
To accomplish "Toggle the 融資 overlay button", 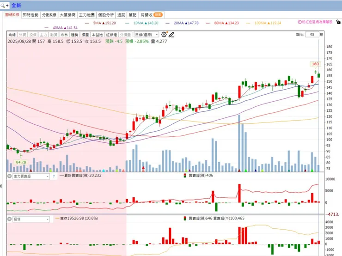I will (54, 35).
